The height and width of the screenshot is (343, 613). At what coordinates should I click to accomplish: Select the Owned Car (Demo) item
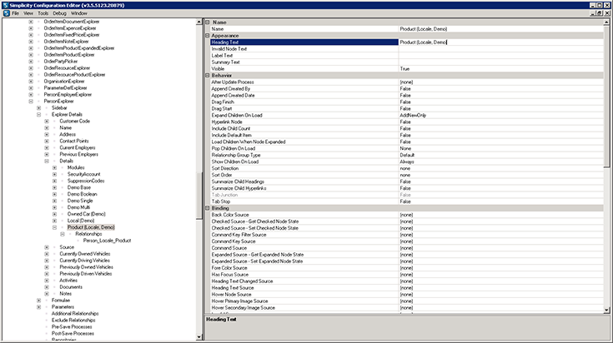point(87,214)
